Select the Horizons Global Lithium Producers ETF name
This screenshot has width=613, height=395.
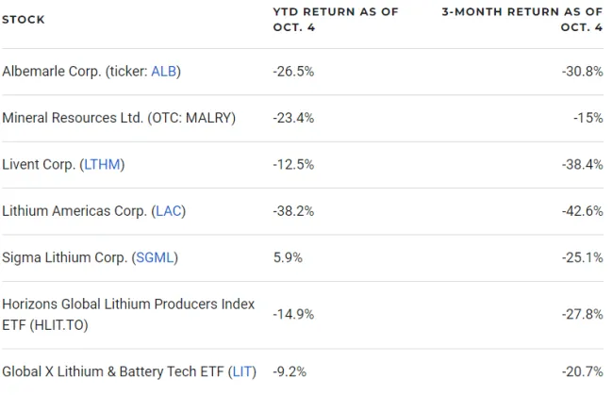[x=127, y=314]
